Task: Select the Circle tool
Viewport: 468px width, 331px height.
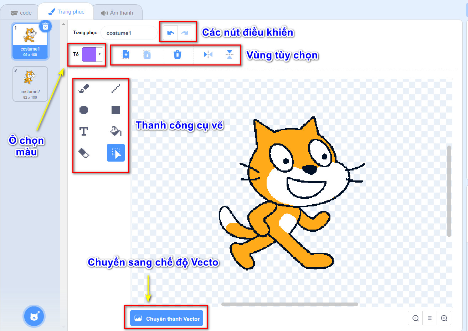Action: click(x=84, y=110)
